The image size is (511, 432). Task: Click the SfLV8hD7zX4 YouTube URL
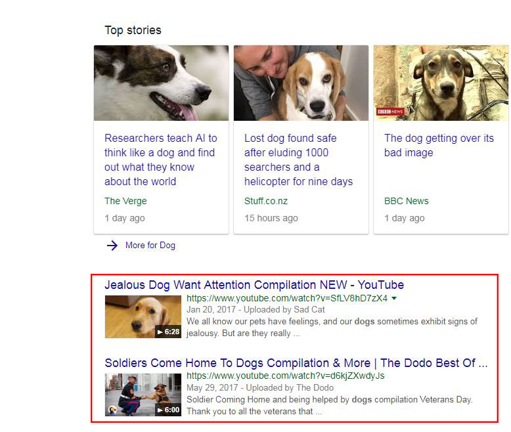coord(287,298)
